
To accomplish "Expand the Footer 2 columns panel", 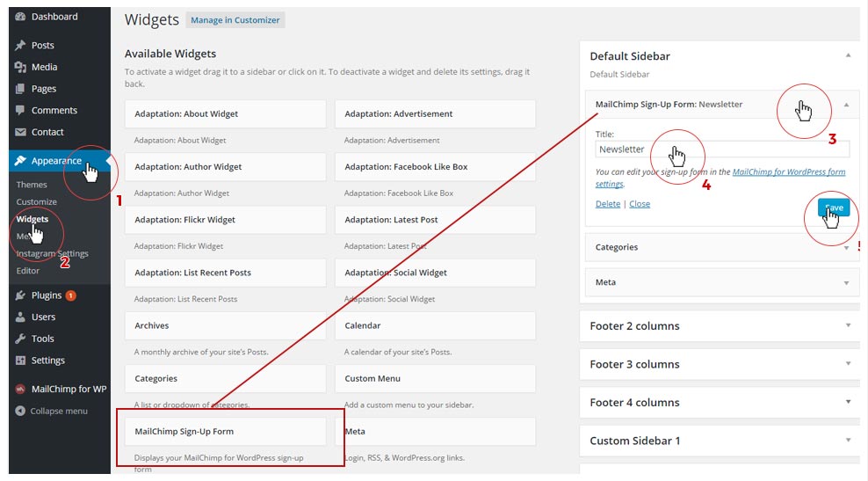I will coord(848,325).
